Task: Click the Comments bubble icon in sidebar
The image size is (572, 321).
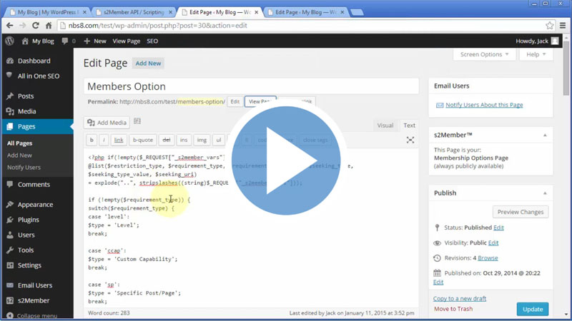Action: (x=9, y=185)
